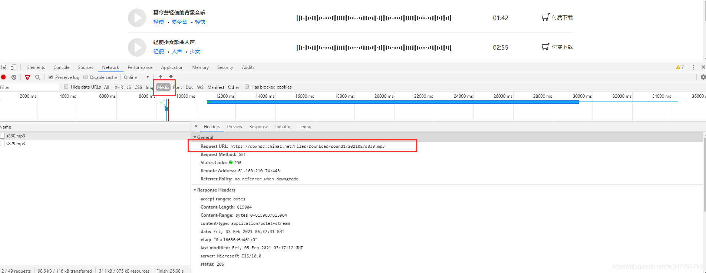Check the Hide data URLs box
This screenshot has width=706, height=273.
point(66,87)
